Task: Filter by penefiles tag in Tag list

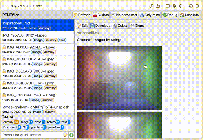Action: click(x=56, y=127)
